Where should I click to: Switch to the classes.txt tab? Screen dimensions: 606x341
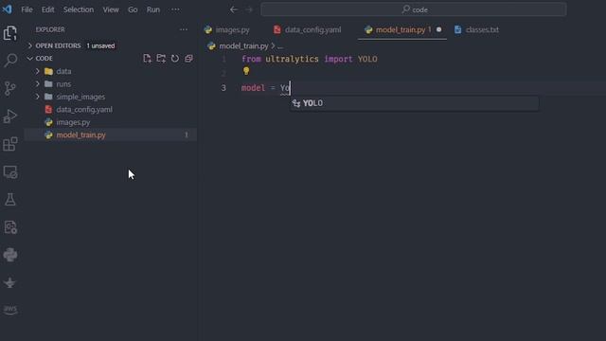(x=477, y=29)
